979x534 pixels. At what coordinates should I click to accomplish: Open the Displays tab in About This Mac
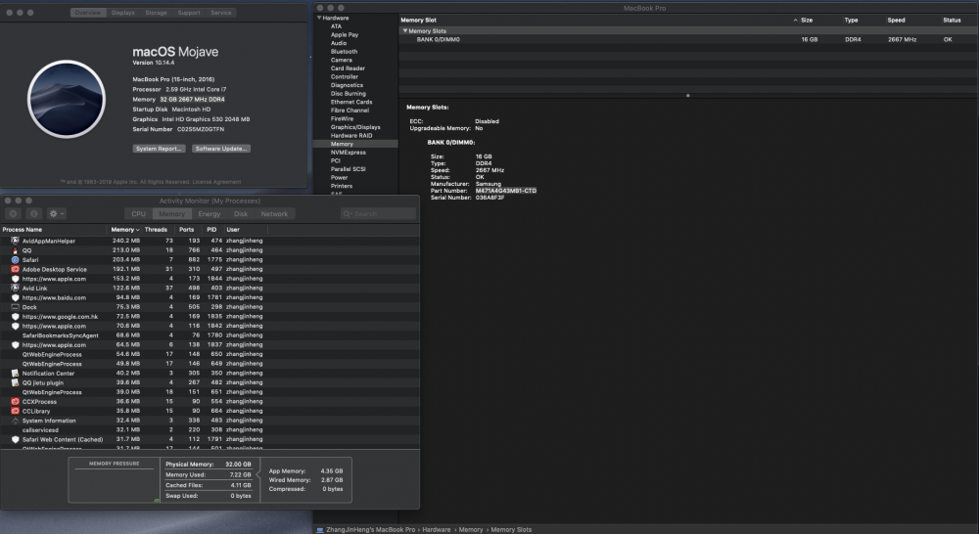(123, 13)
